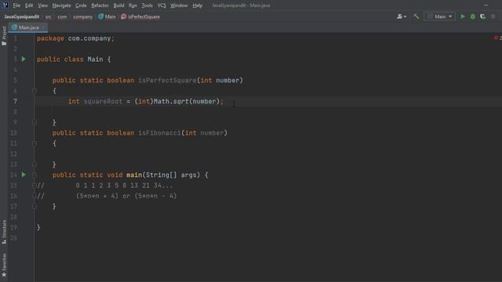
Task: Click the grey Stop button in toolbar
Action: (x=493, y=16)
